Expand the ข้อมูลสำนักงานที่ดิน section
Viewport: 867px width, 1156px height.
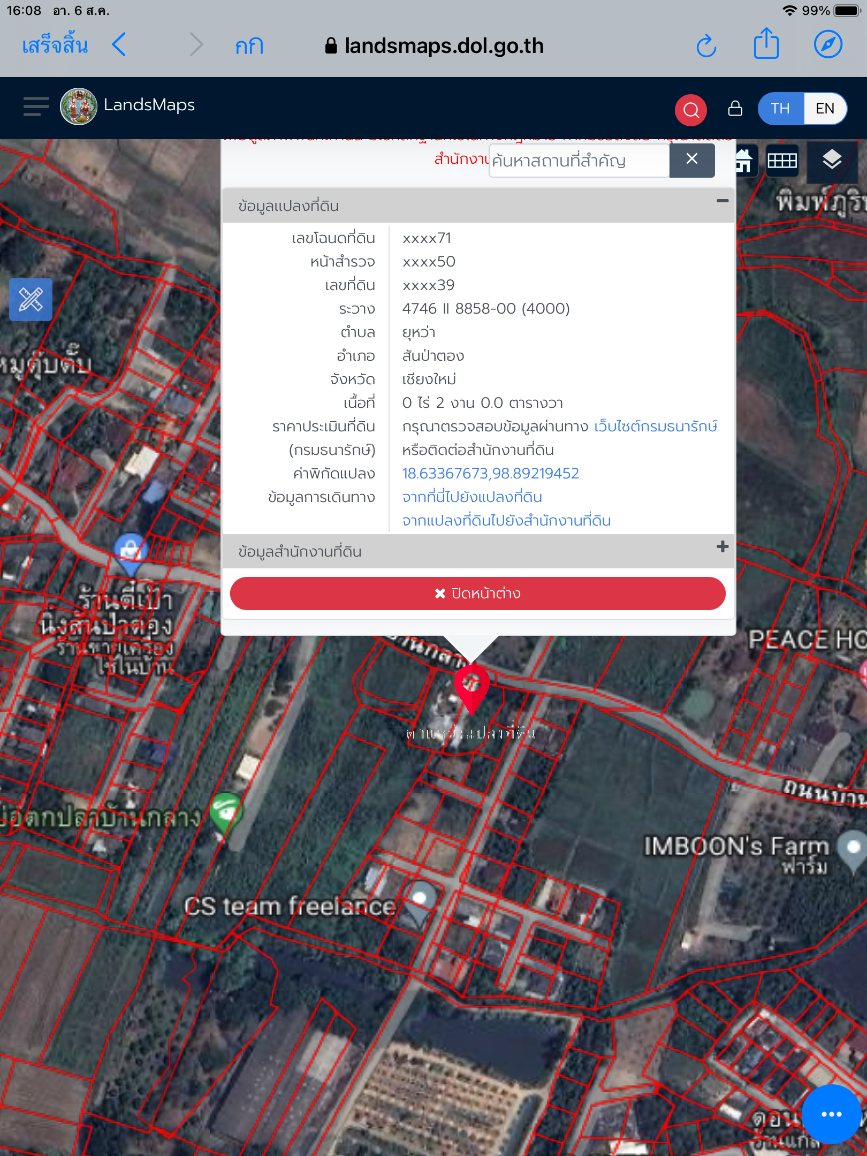[x=722, y=546]
